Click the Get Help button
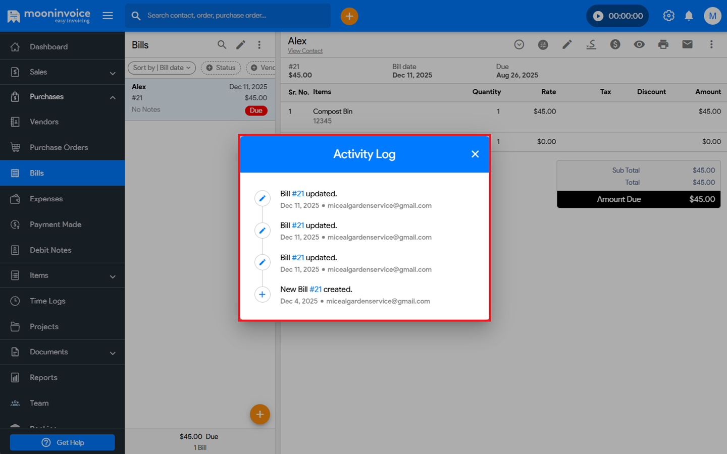 [x=62, y=442]
